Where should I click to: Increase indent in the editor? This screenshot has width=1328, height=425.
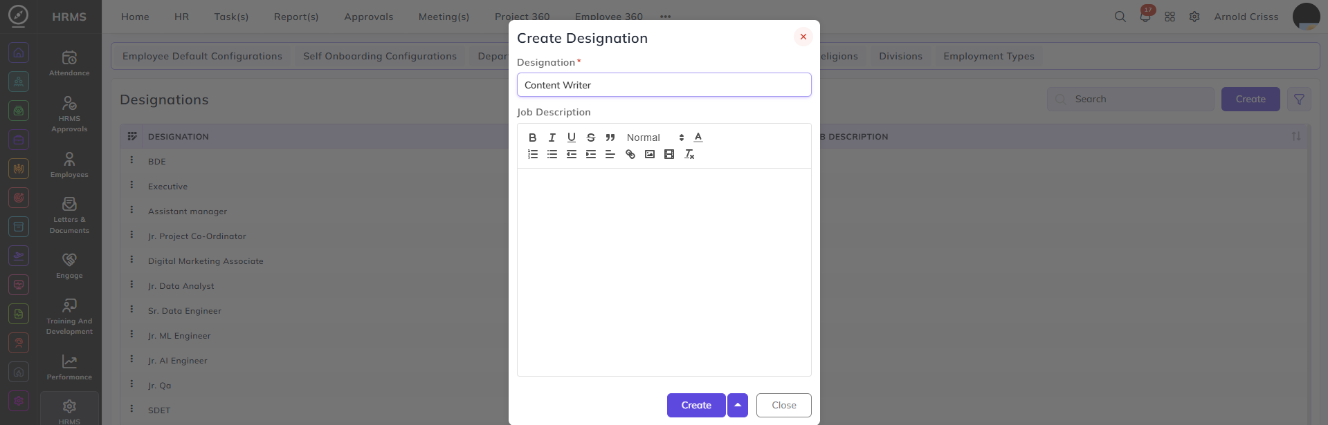coord(590,154)
